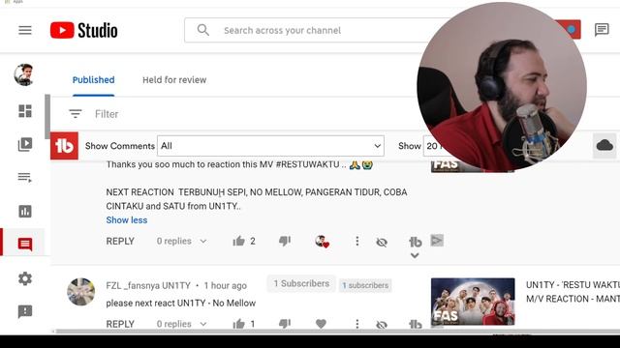The width and height of the screenshot is (620, 348).
Task: Hide user icon on RESTUWAKTU comment
Action: click(x=382, y=242)
